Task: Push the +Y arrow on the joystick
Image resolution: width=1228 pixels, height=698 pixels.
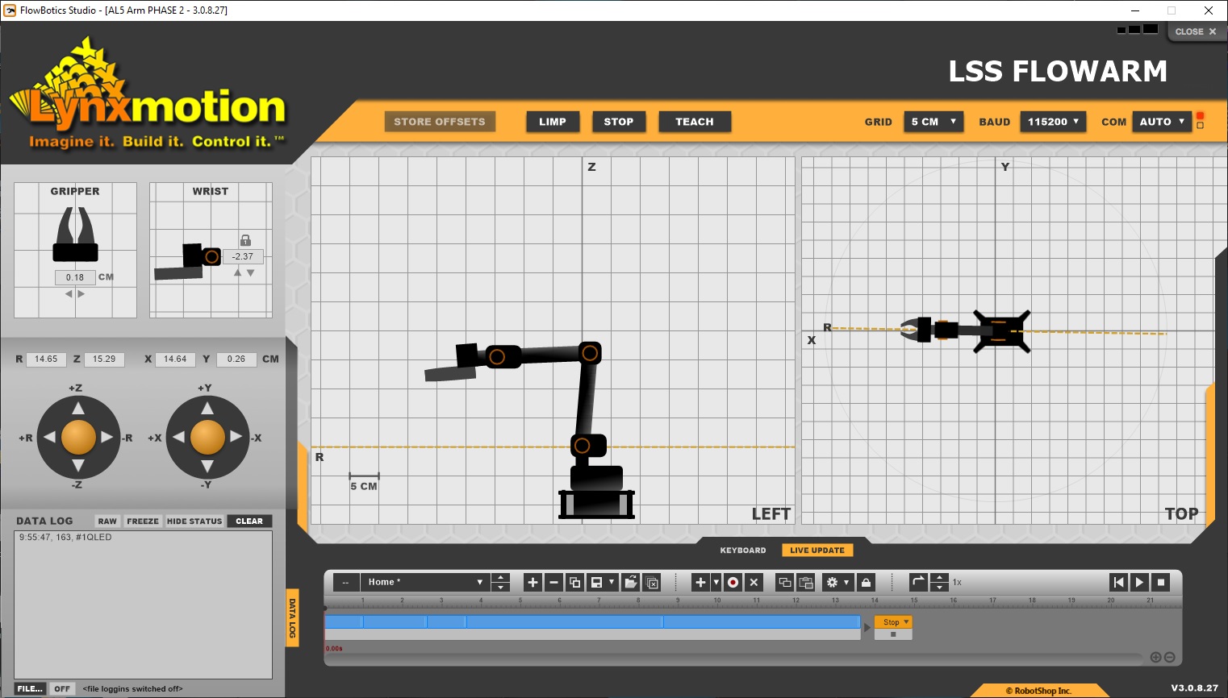Action: point(207,409)
